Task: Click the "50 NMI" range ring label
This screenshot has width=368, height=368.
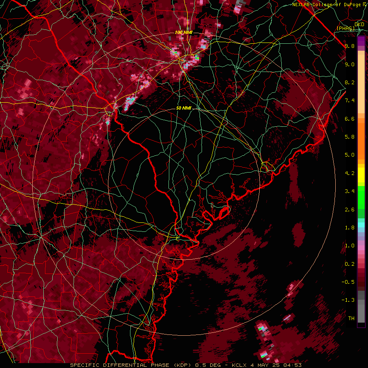Action: click(x=184, y=108)
